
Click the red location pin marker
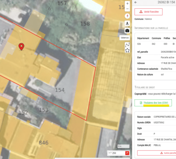tap(22, 47)
